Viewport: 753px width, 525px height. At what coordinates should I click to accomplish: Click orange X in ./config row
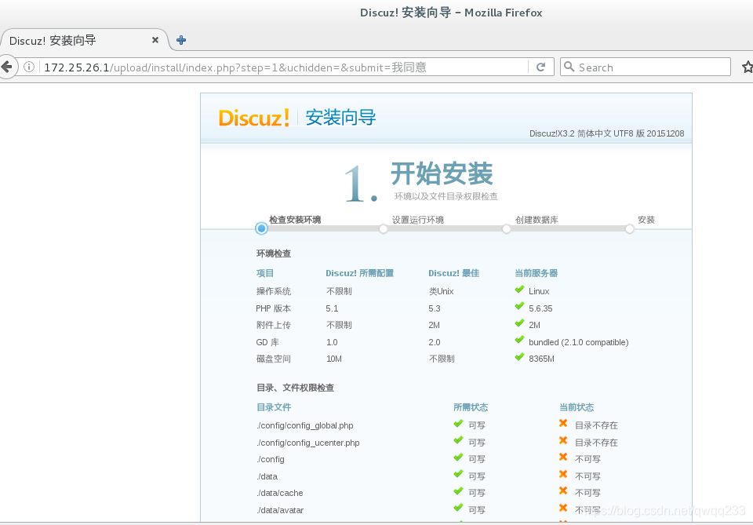click(x=563, y=457)
